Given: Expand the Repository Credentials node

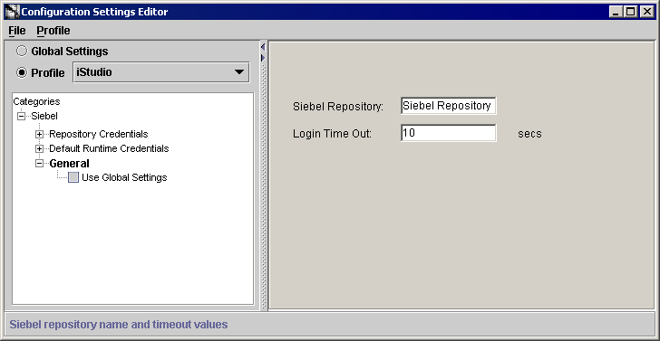Looking at the screenshot, I should 39,135.
